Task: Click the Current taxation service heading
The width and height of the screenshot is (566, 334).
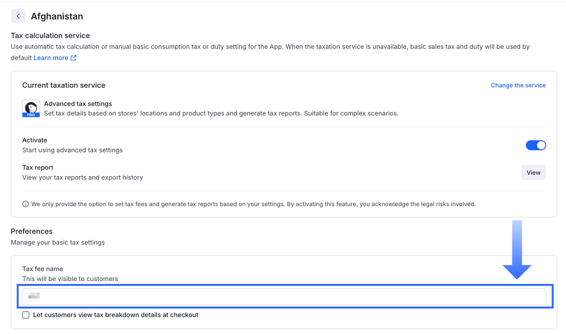Action: [x=64, y=85]
